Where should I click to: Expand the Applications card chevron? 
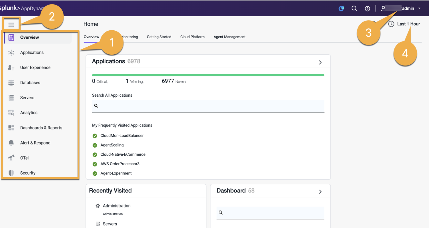point(320,62)
